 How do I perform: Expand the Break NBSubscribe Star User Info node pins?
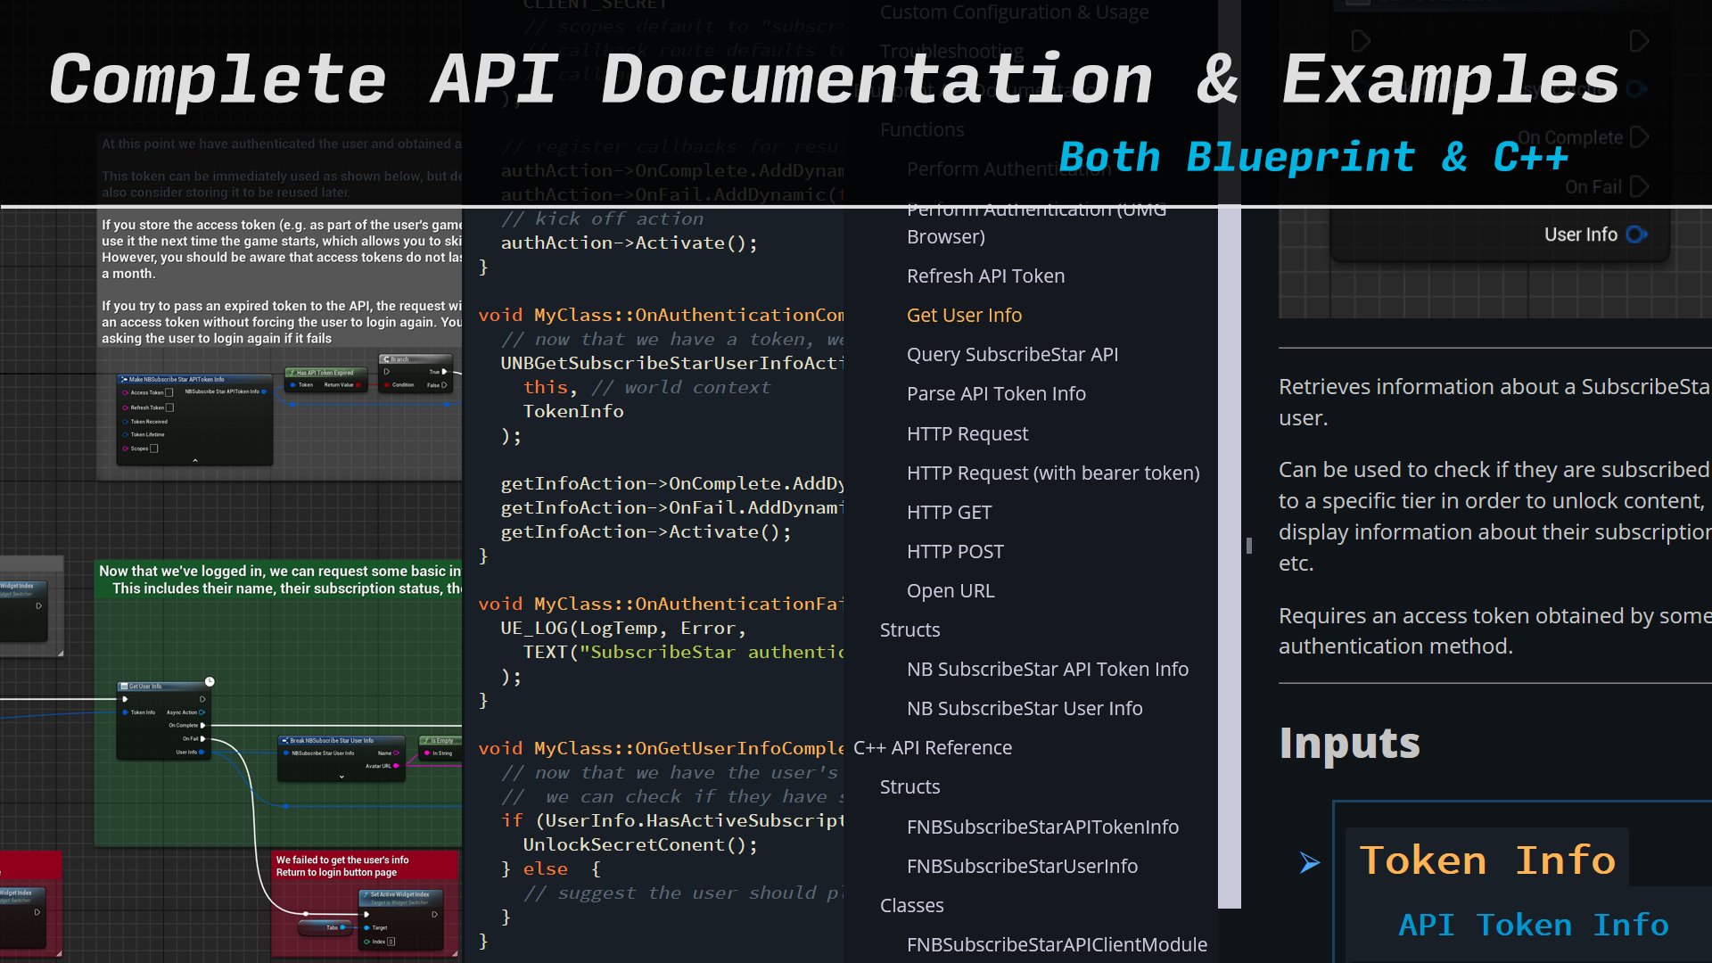click(342, 777)
